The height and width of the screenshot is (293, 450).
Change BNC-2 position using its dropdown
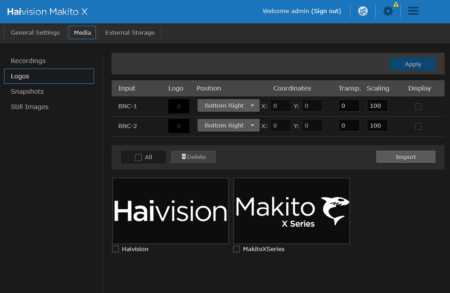click(228, 125)
